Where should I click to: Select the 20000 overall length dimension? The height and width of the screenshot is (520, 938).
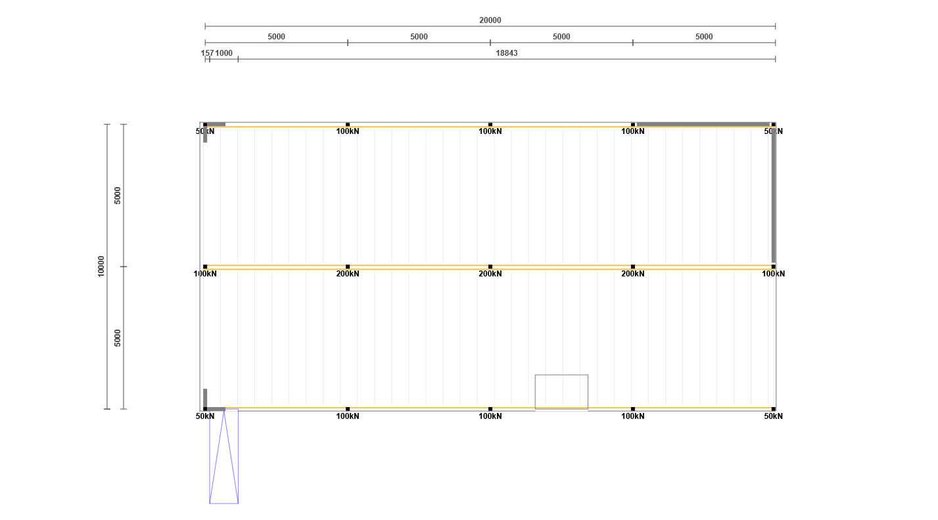click(x=490, y=20)
